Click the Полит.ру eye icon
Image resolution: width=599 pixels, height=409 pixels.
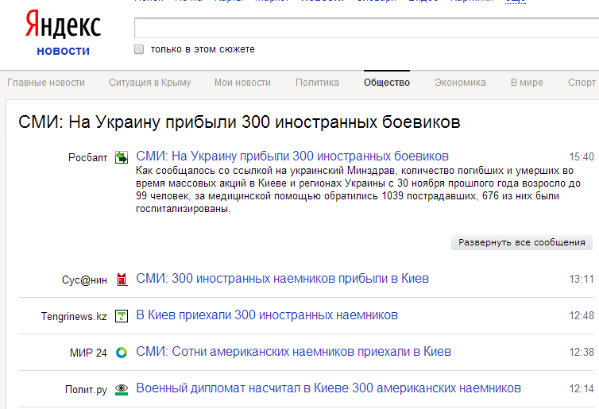click(122, 389)
